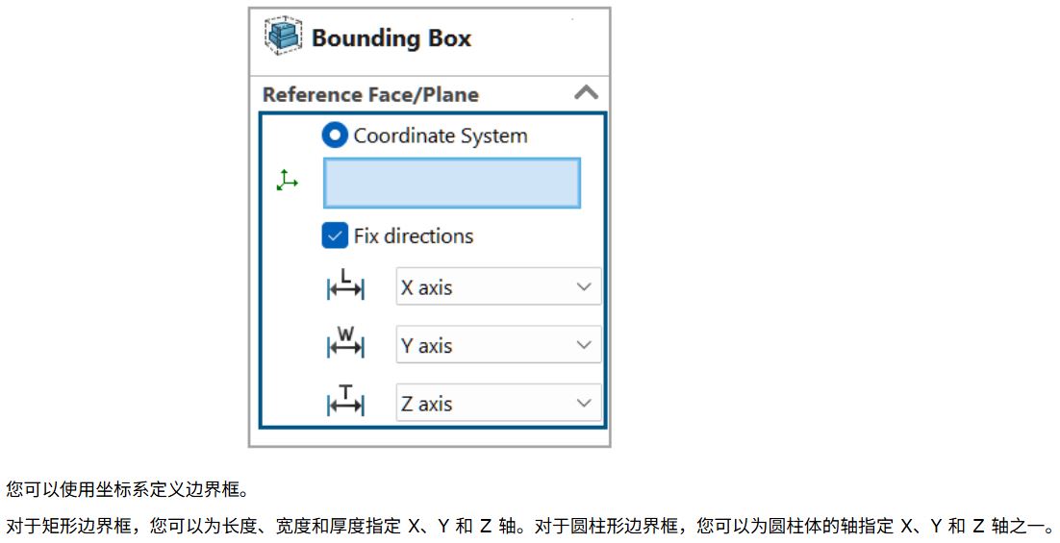The height and width of the screenshot is (543, 1060).
Task: Click the Fix directions label text
Action: click(414, 235)
